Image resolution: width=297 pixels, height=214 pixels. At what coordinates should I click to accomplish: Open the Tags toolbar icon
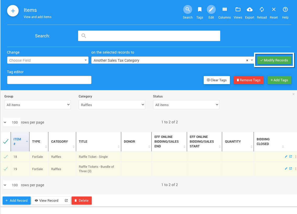[x=199, y=10]
